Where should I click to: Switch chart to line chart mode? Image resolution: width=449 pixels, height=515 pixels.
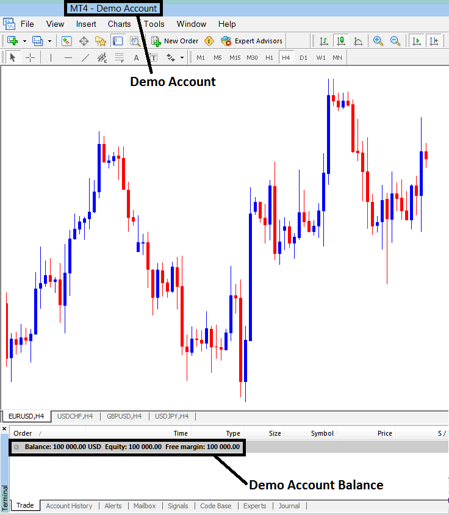coord(358,41)
